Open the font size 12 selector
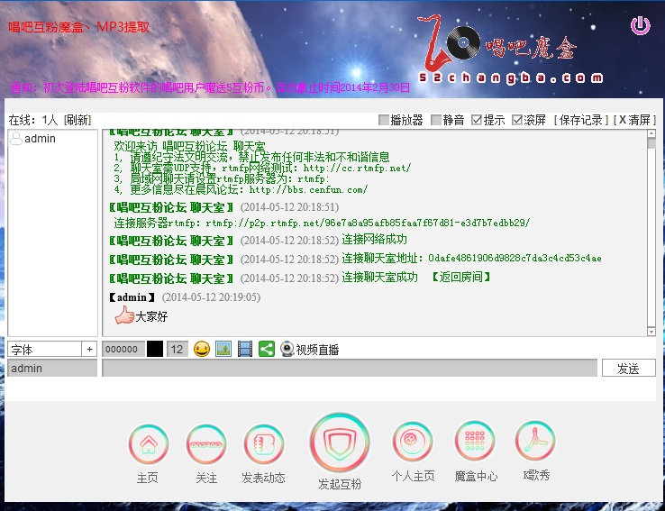The image size is (665, 511). tap(178, 349)
